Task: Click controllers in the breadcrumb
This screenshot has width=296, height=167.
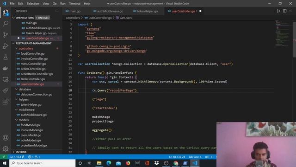Action: click(73, 18)
